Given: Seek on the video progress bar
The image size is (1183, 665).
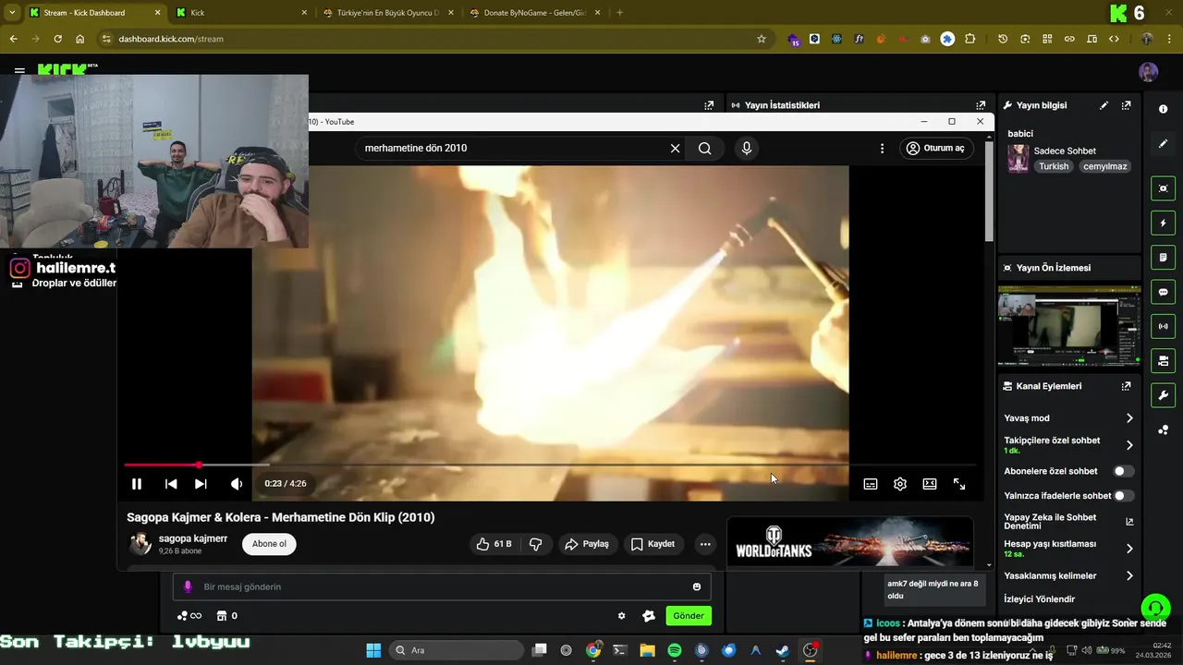Looking at the screenshot, I should (550, 465).
